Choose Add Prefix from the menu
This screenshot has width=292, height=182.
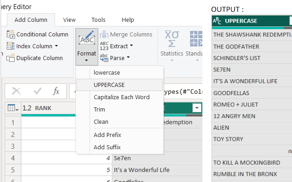107,135
